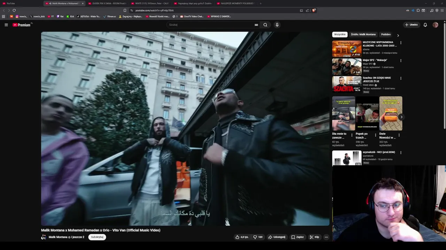Open the MUZYCZNE WSPOMNIENIA KLUBOWE video thumbnail

tap(347, 49)
